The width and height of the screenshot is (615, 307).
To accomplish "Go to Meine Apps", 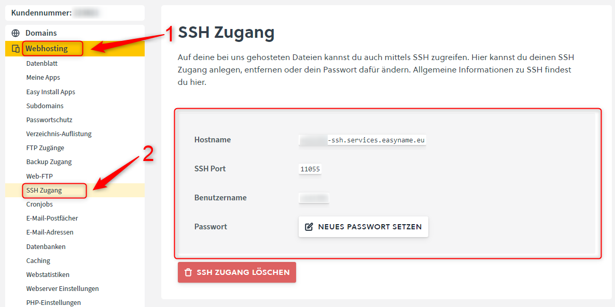I will [43, 78].
